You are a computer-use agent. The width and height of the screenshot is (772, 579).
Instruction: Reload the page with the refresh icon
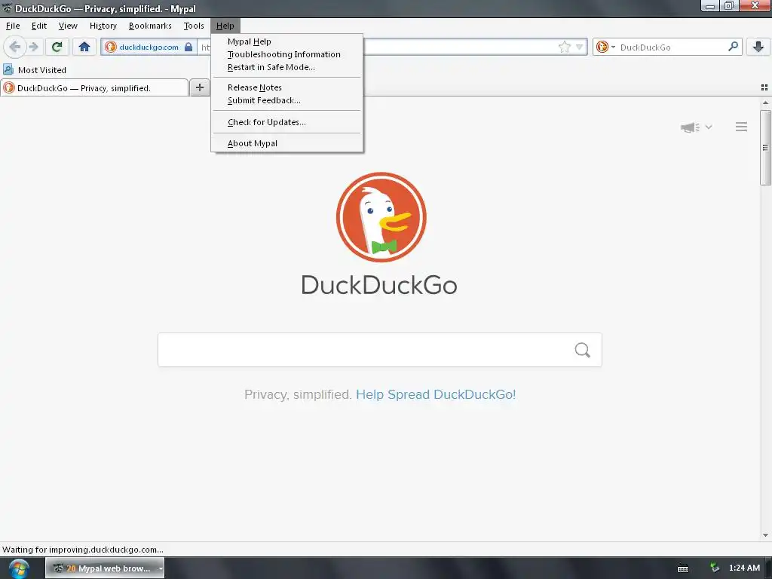pos(57,47)
